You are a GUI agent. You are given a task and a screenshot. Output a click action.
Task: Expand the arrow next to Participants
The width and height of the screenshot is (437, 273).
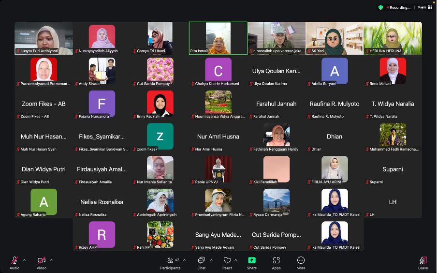click(184, 260)
